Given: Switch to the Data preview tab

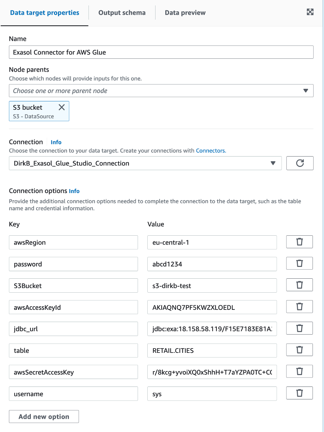Looking at the screenshot, I should (x=185, y=13).
